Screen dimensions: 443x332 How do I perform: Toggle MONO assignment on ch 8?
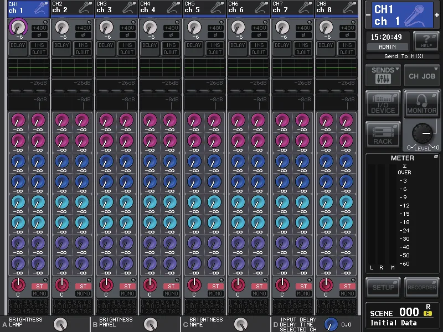(347, 294)
